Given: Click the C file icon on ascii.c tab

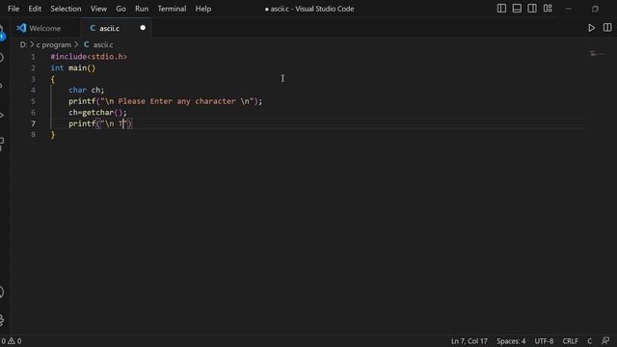Looking at the screenshot, I should (x=93, y=28).
